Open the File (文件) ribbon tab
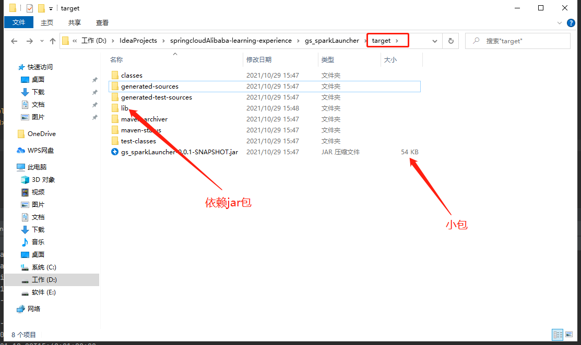This screenshot has width=581, height=345. tap(18, 22)
